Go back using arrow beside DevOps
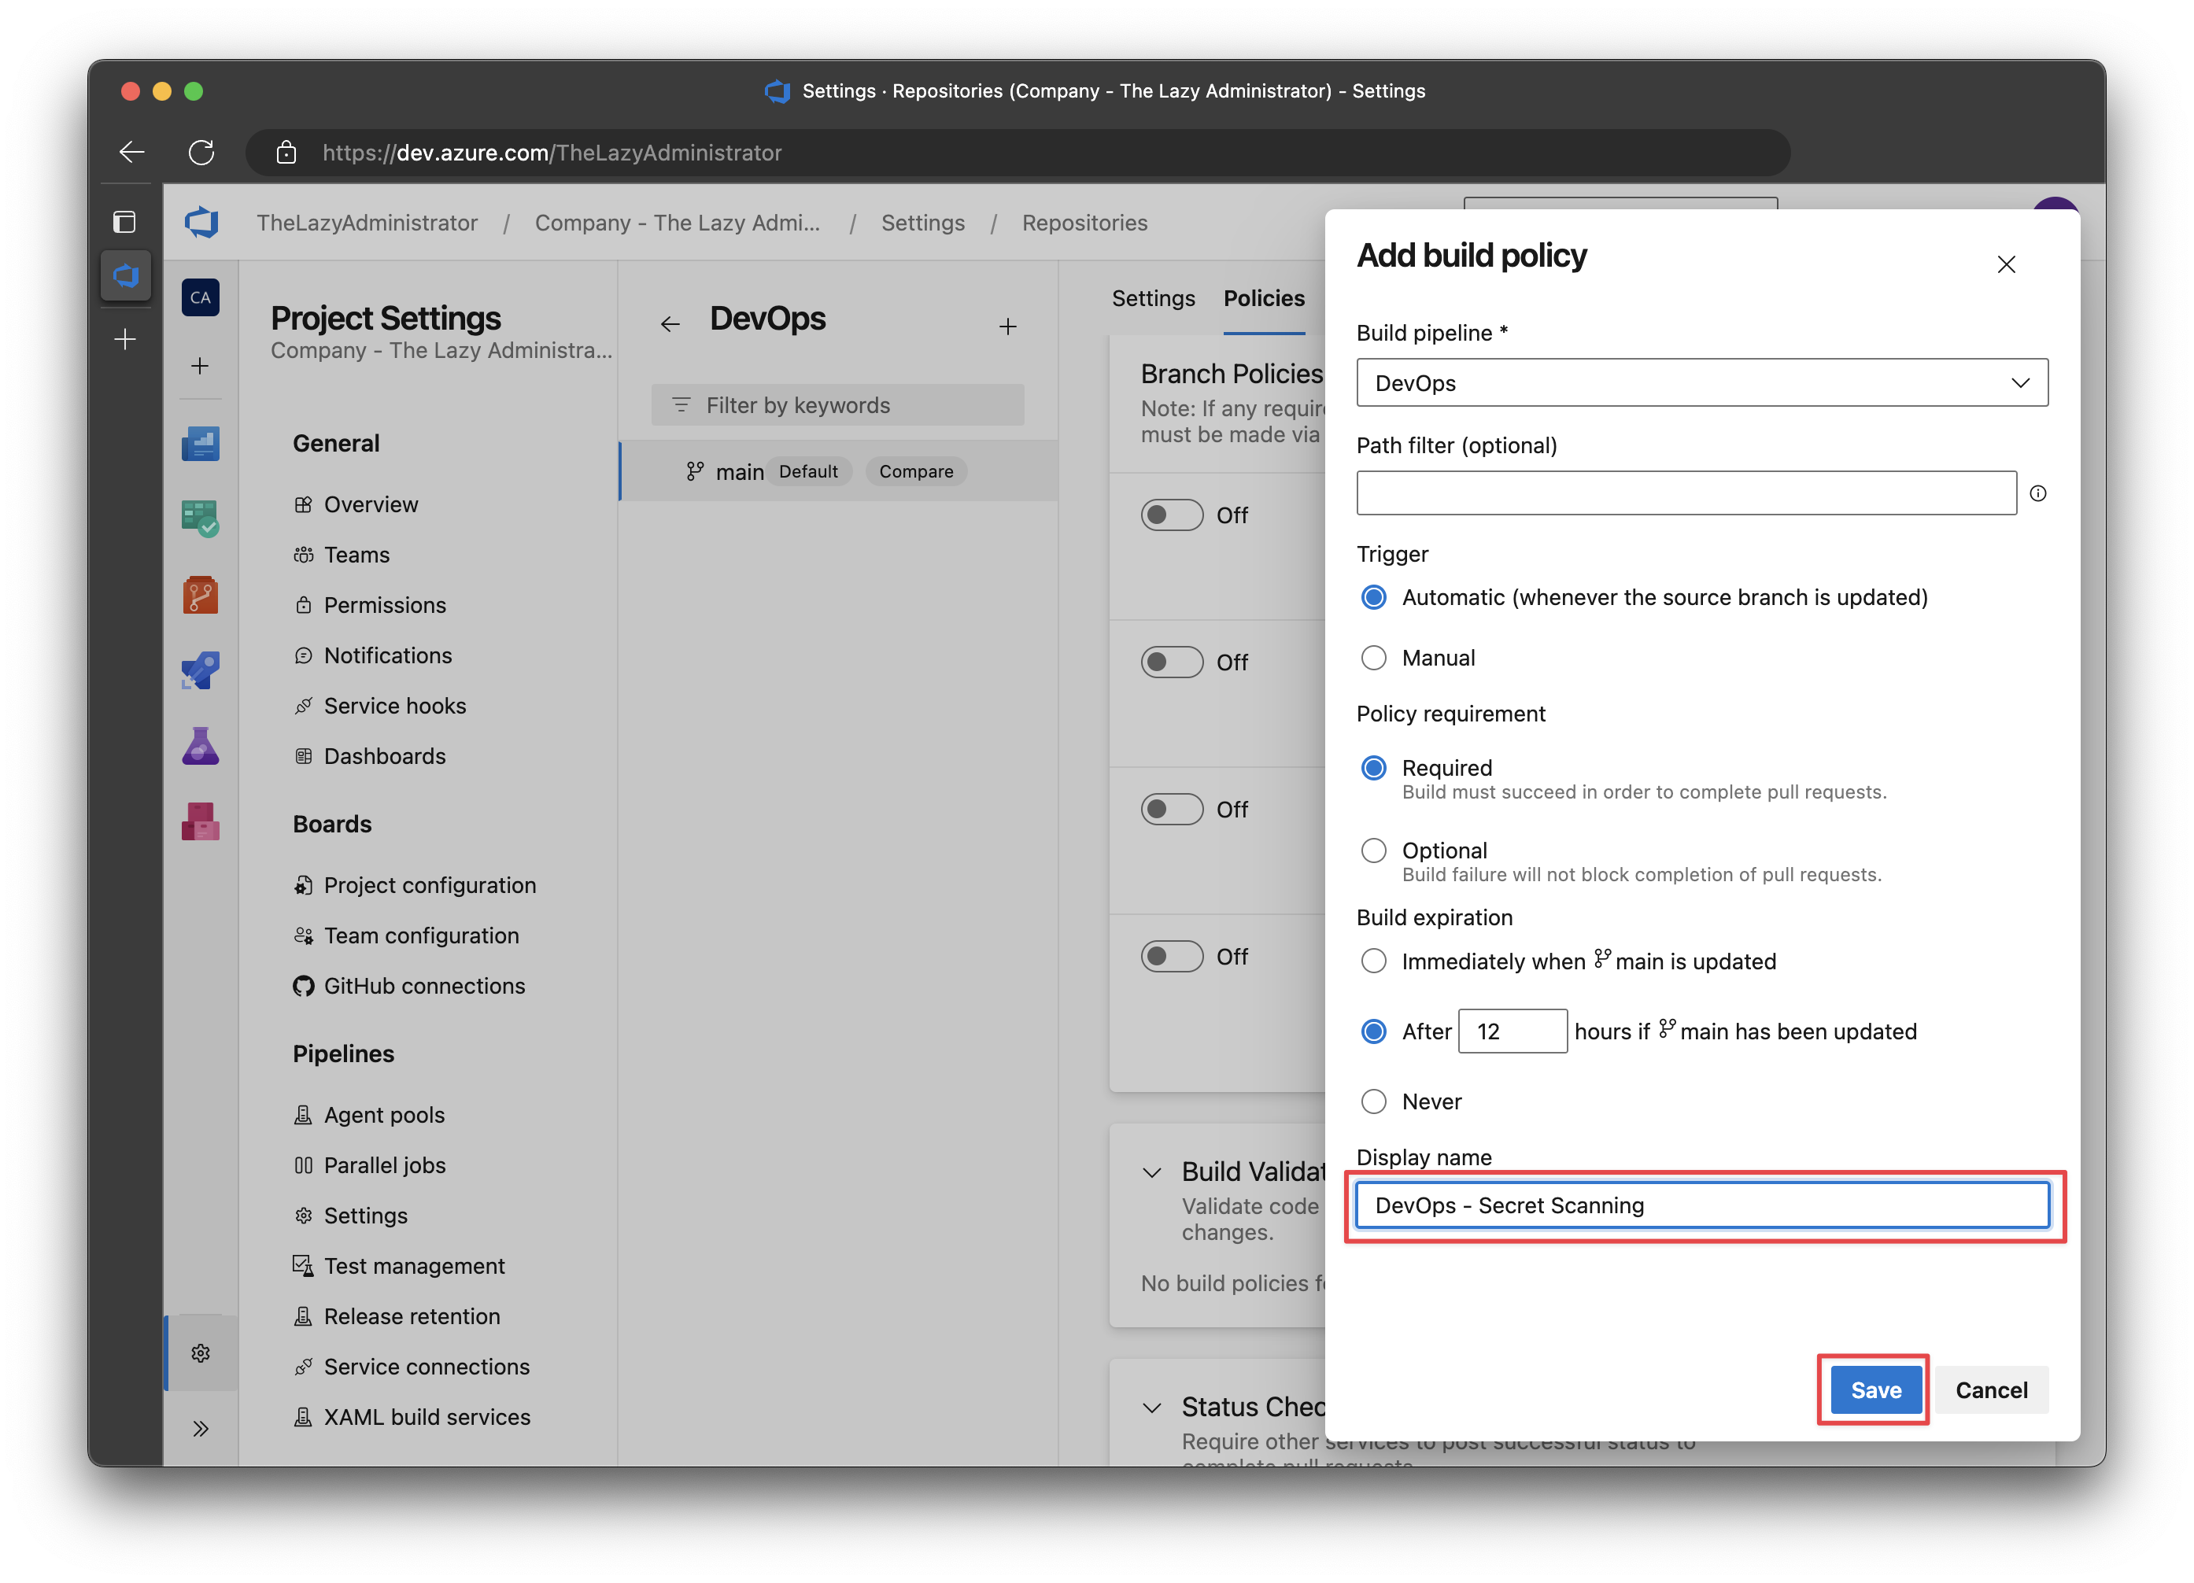Image resolution: width=2194 pixels, height=1583 pixels. [x=670, y=324]
